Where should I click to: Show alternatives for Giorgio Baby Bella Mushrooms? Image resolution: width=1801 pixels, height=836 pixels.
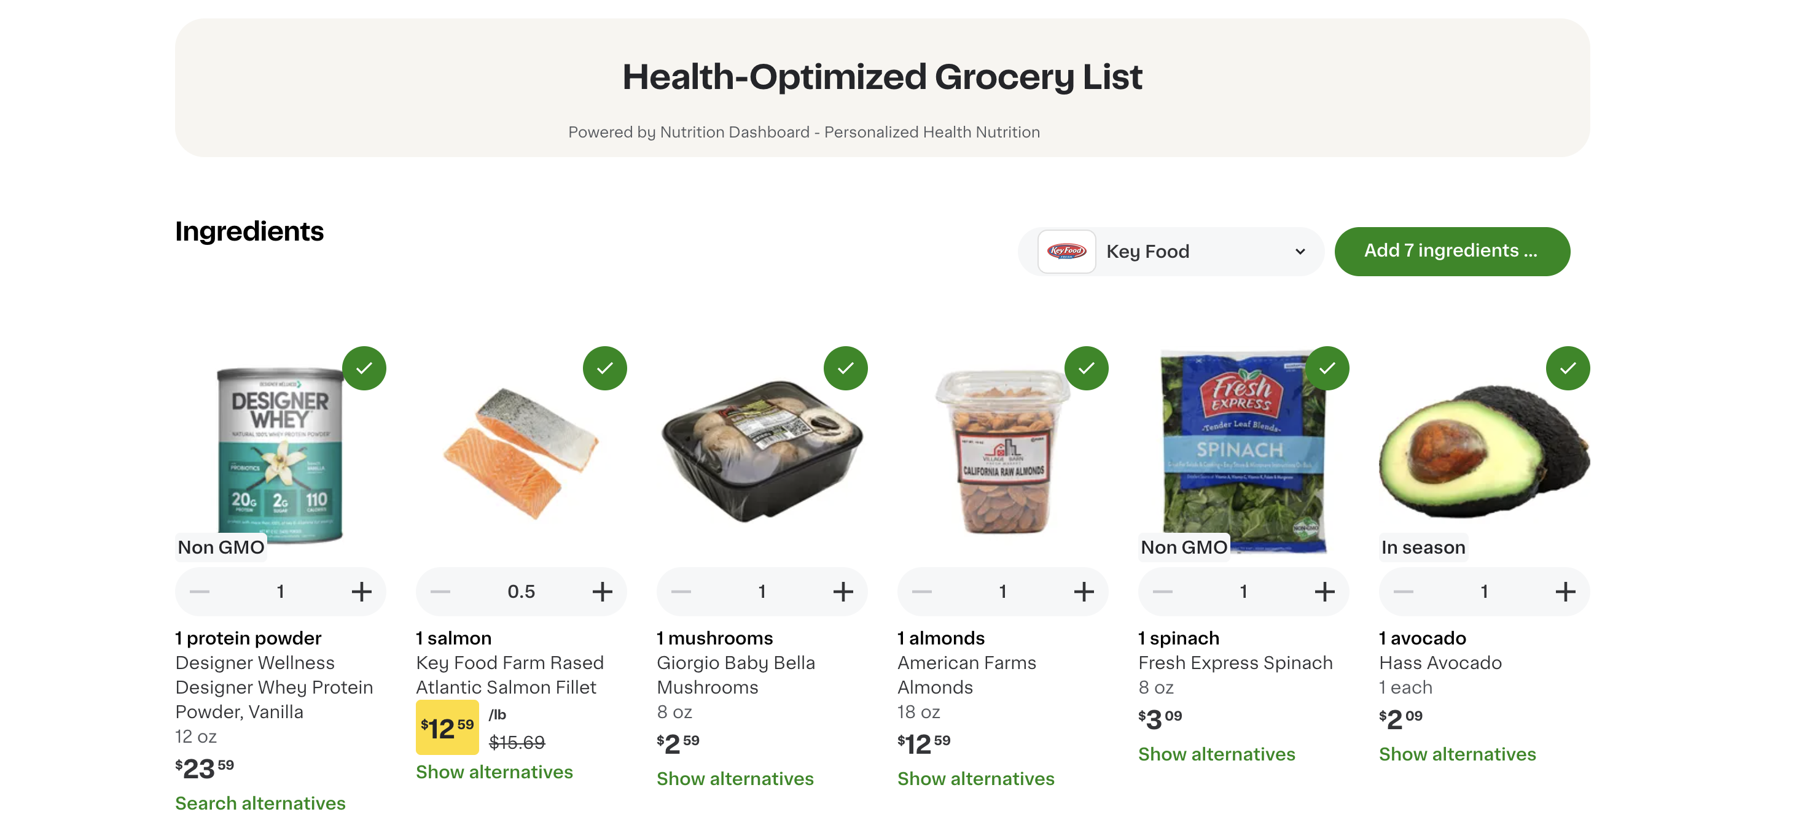tap(735, 778)
